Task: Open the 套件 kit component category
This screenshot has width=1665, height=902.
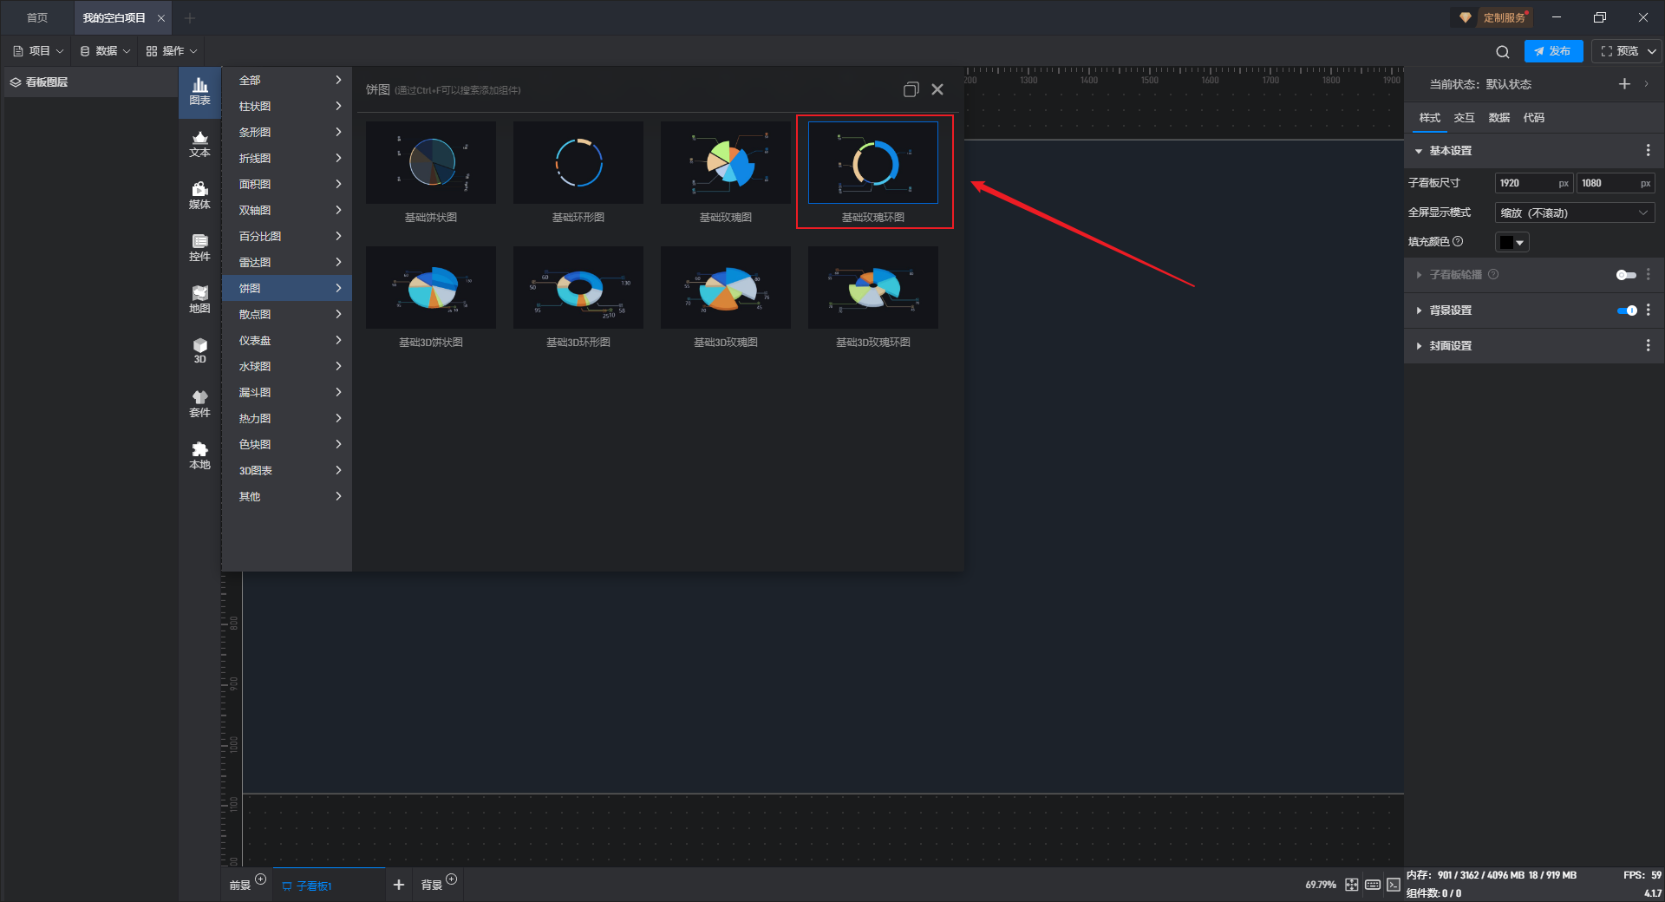Action: pos(199,404)
